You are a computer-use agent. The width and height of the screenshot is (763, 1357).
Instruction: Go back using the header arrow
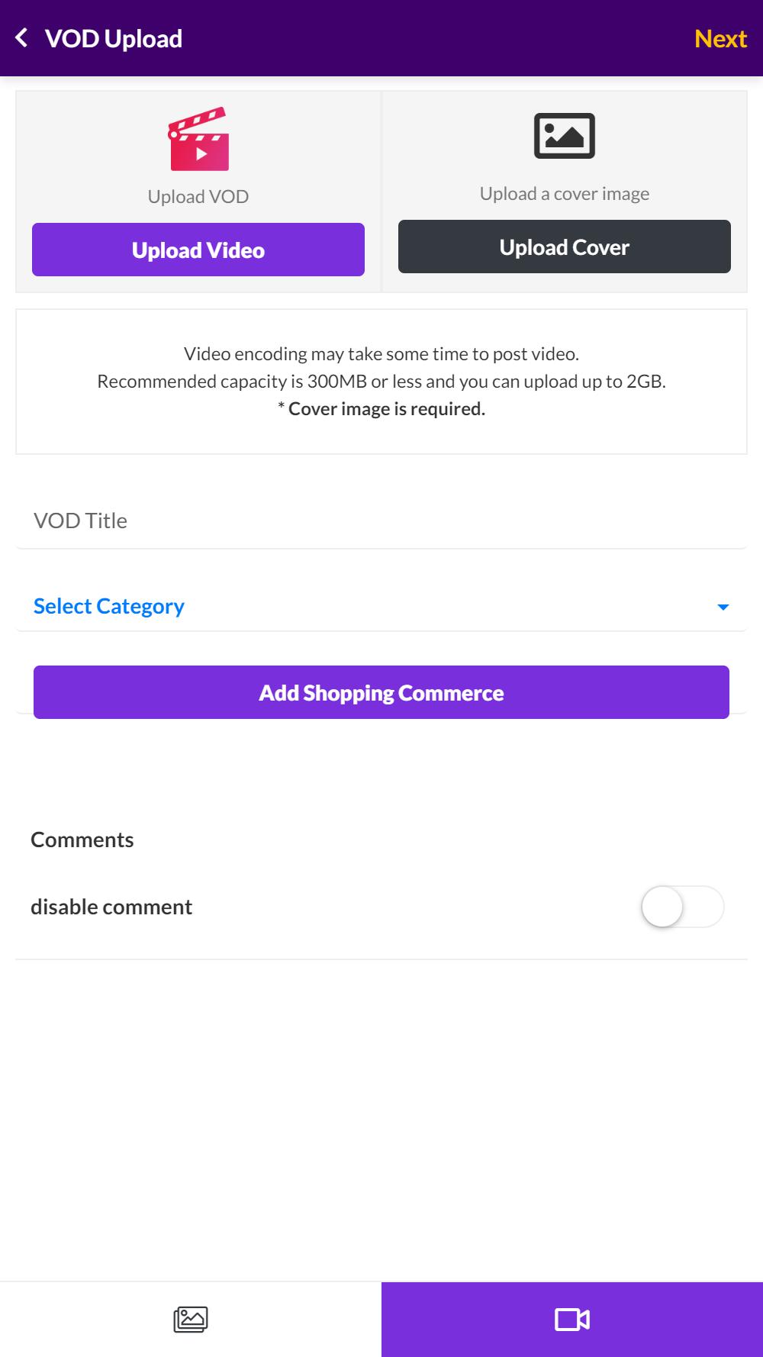(x=22, y=37)
